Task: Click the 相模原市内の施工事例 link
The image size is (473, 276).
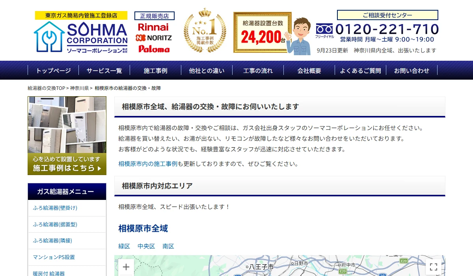Action: click(148, 164)
